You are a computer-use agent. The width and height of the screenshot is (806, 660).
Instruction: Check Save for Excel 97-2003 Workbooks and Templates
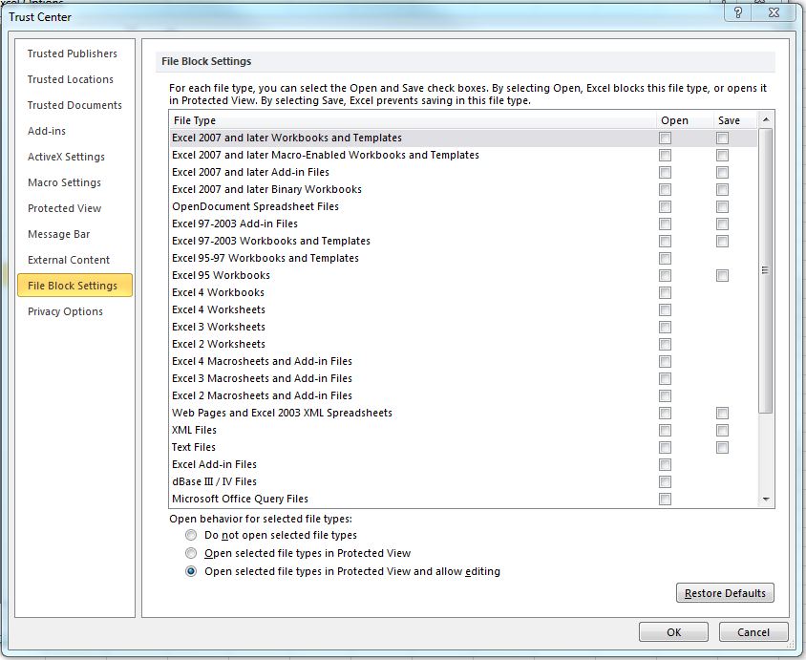point(722,241)
